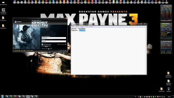This screenshot has width=174, height=98.
Task: Close the Ghost Recon launcher window
Action: [67, 19]
